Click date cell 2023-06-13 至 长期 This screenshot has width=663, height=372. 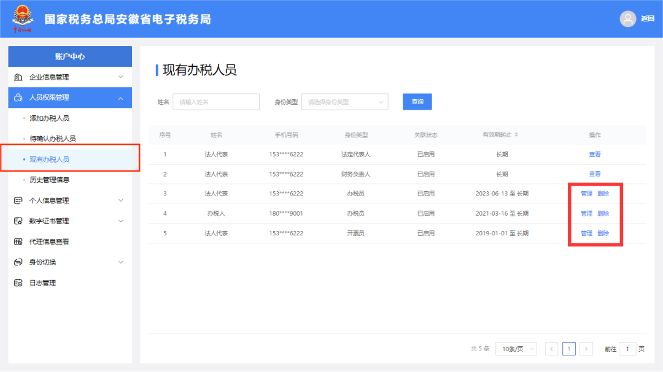502,194
